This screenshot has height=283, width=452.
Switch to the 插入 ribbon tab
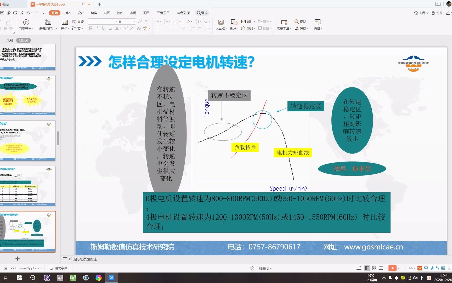pyautogui.click(x=67, y=13)
